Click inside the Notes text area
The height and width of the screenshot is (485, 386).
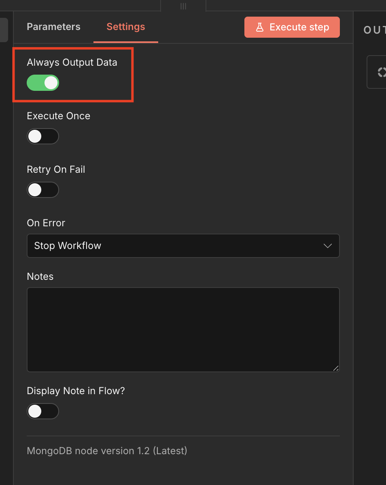[x=183, y=329]
